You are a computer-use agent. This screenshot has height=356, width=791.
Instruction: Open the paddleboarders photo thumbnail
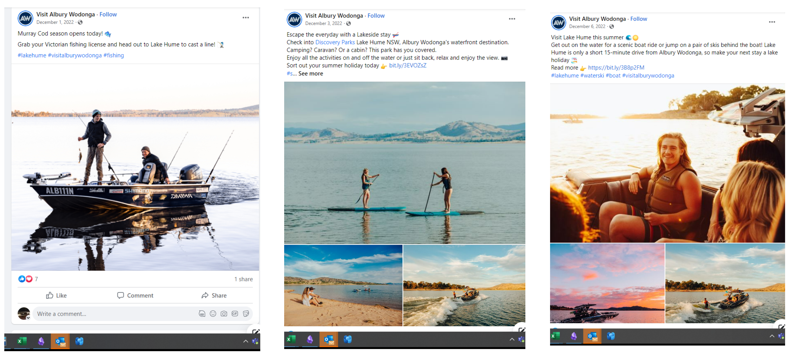click(404, 163)
